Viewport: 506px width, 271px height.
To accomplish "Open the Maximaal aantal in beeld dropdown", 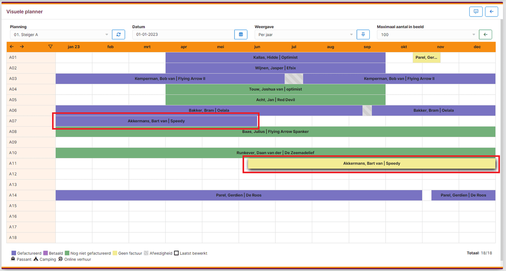I will (x=427, y=35).
